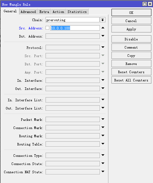Expand the In. Interface field
This screenshot has height=183, width=153.
pyautogui.click(x=103, y=80)
